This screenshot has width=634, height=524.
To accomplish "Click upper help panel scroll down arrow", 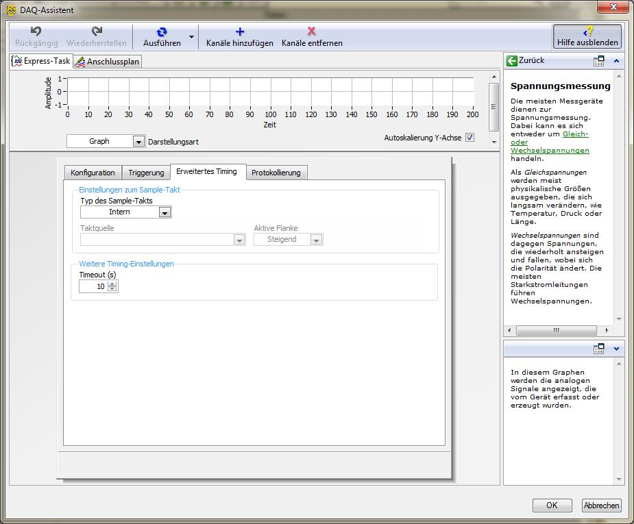I will 619,319.
